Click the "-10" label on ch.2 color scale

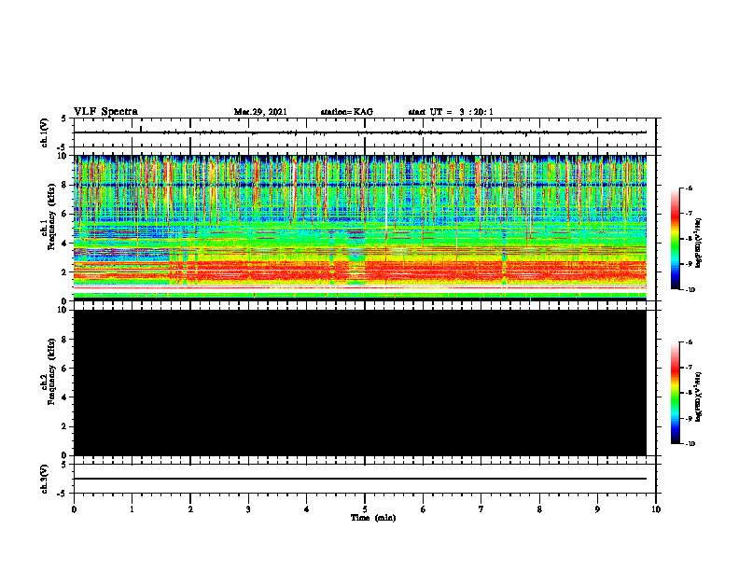pyautogui.click(x=690, y=443)
